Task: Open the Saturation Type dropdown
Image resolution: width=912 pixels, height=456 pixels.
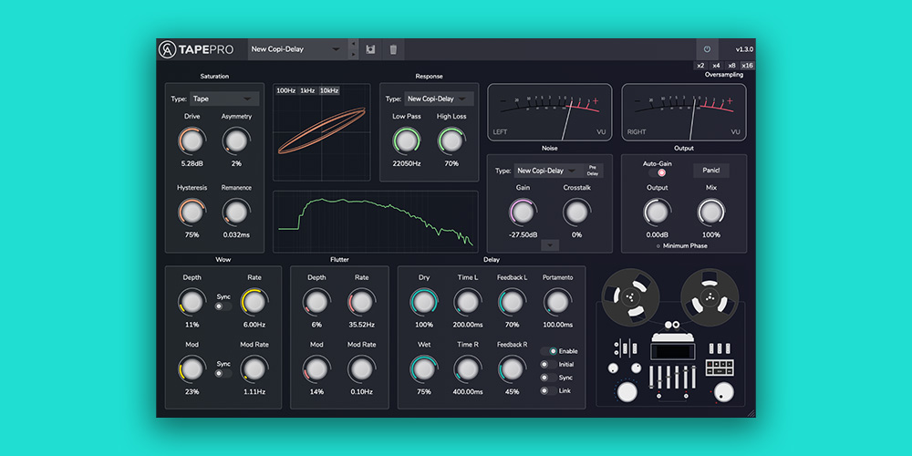Action: pyautogui.click(x=224, y=98)
